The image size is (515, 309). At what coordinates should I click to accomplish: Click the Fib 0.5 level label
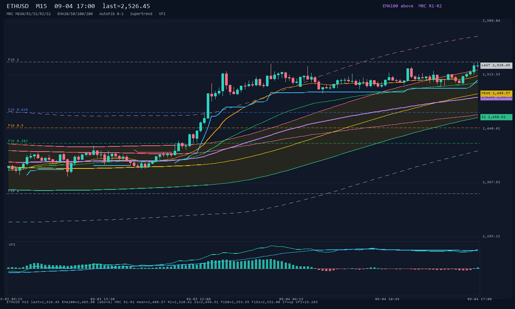(x=16, y=125)
